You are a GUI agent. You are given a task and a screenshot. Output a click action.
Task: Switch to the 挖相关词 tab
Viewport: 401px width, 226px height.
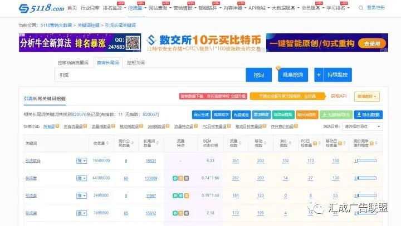click(x=136, y=63)
